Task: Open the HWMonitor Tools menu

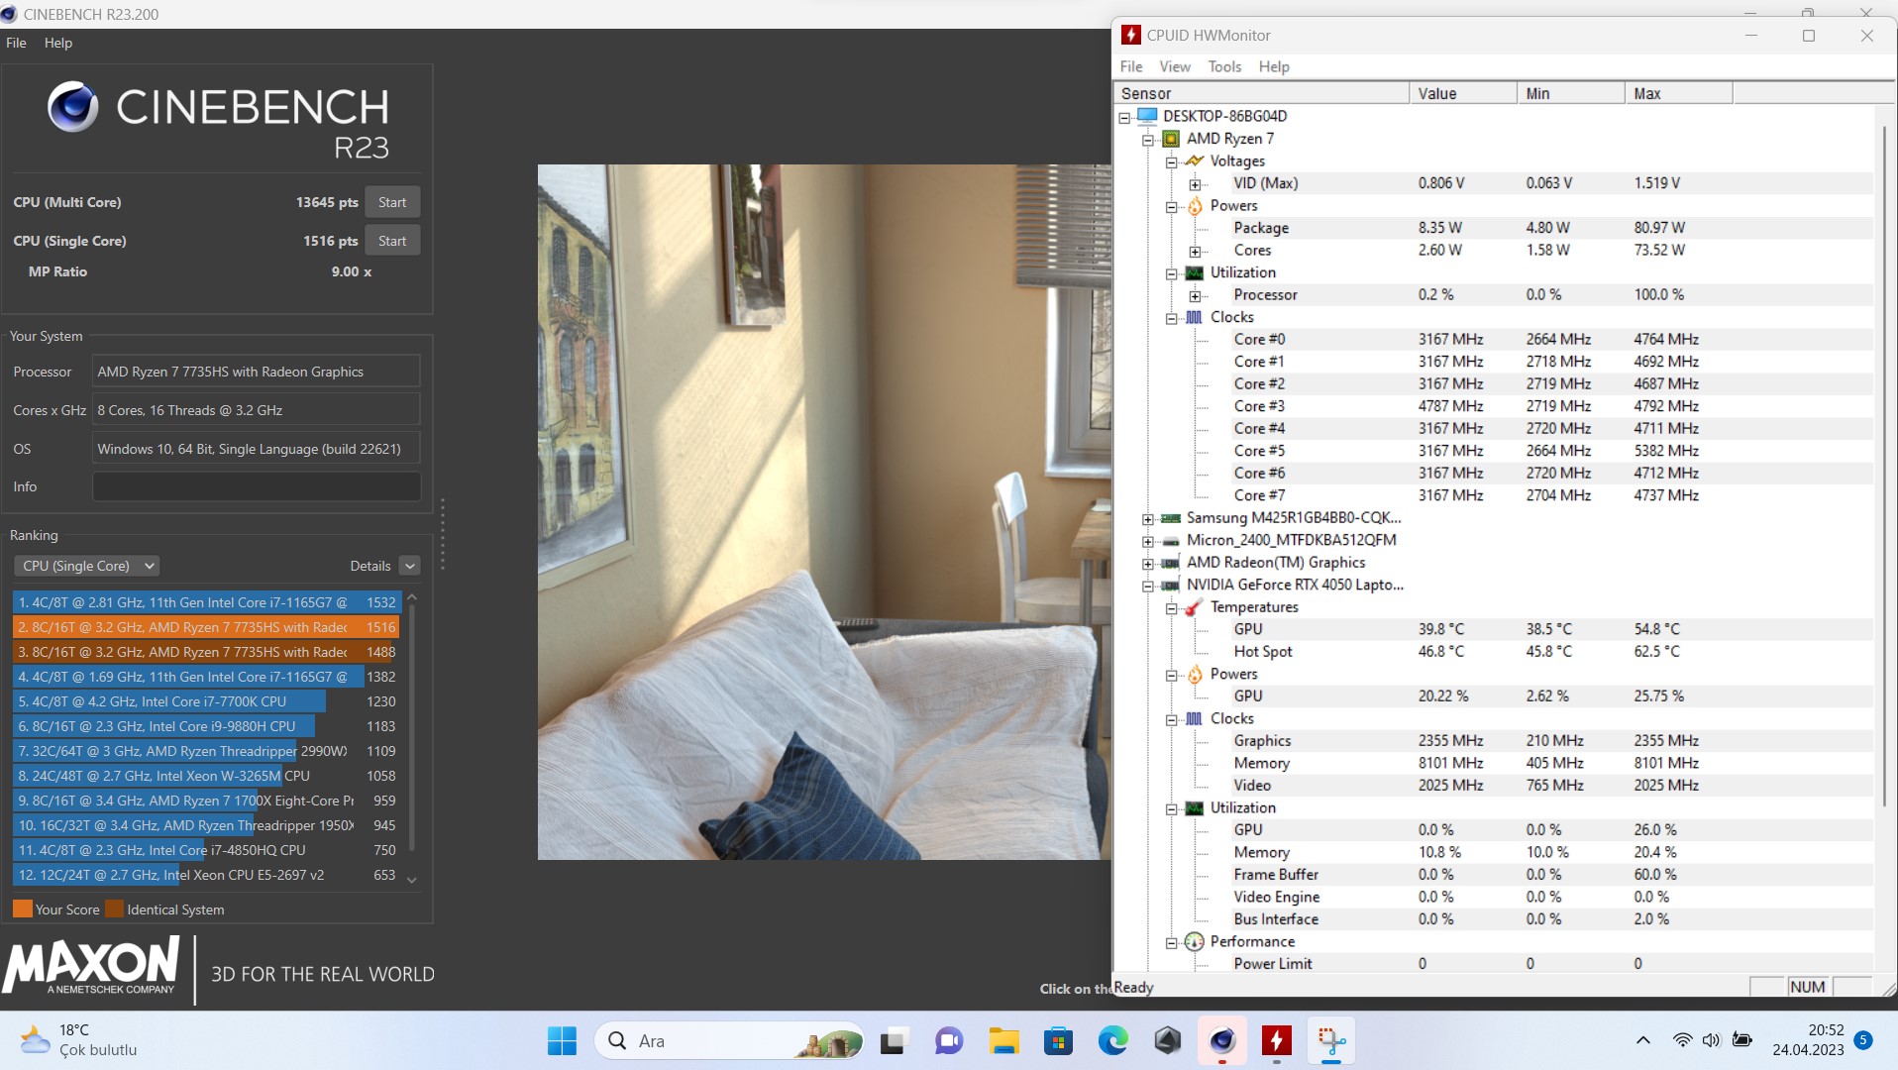Action: (1224, 66)
